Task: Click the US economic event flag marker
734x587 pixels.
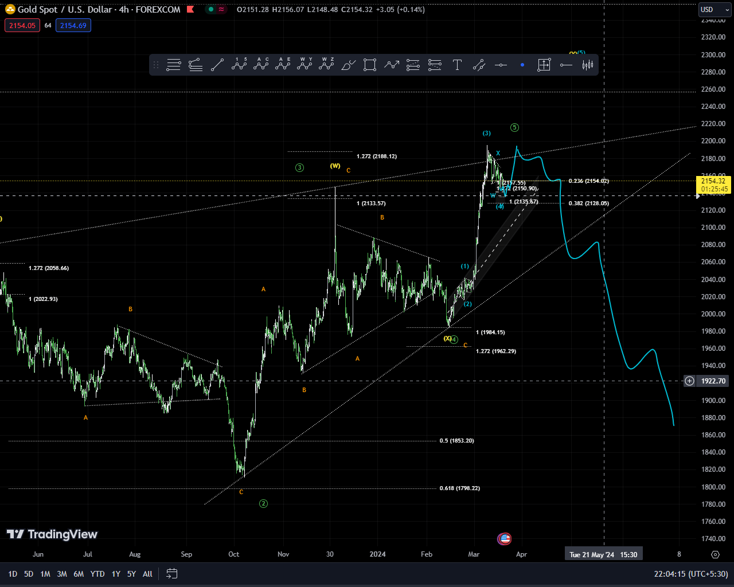Action: point(505,539)
